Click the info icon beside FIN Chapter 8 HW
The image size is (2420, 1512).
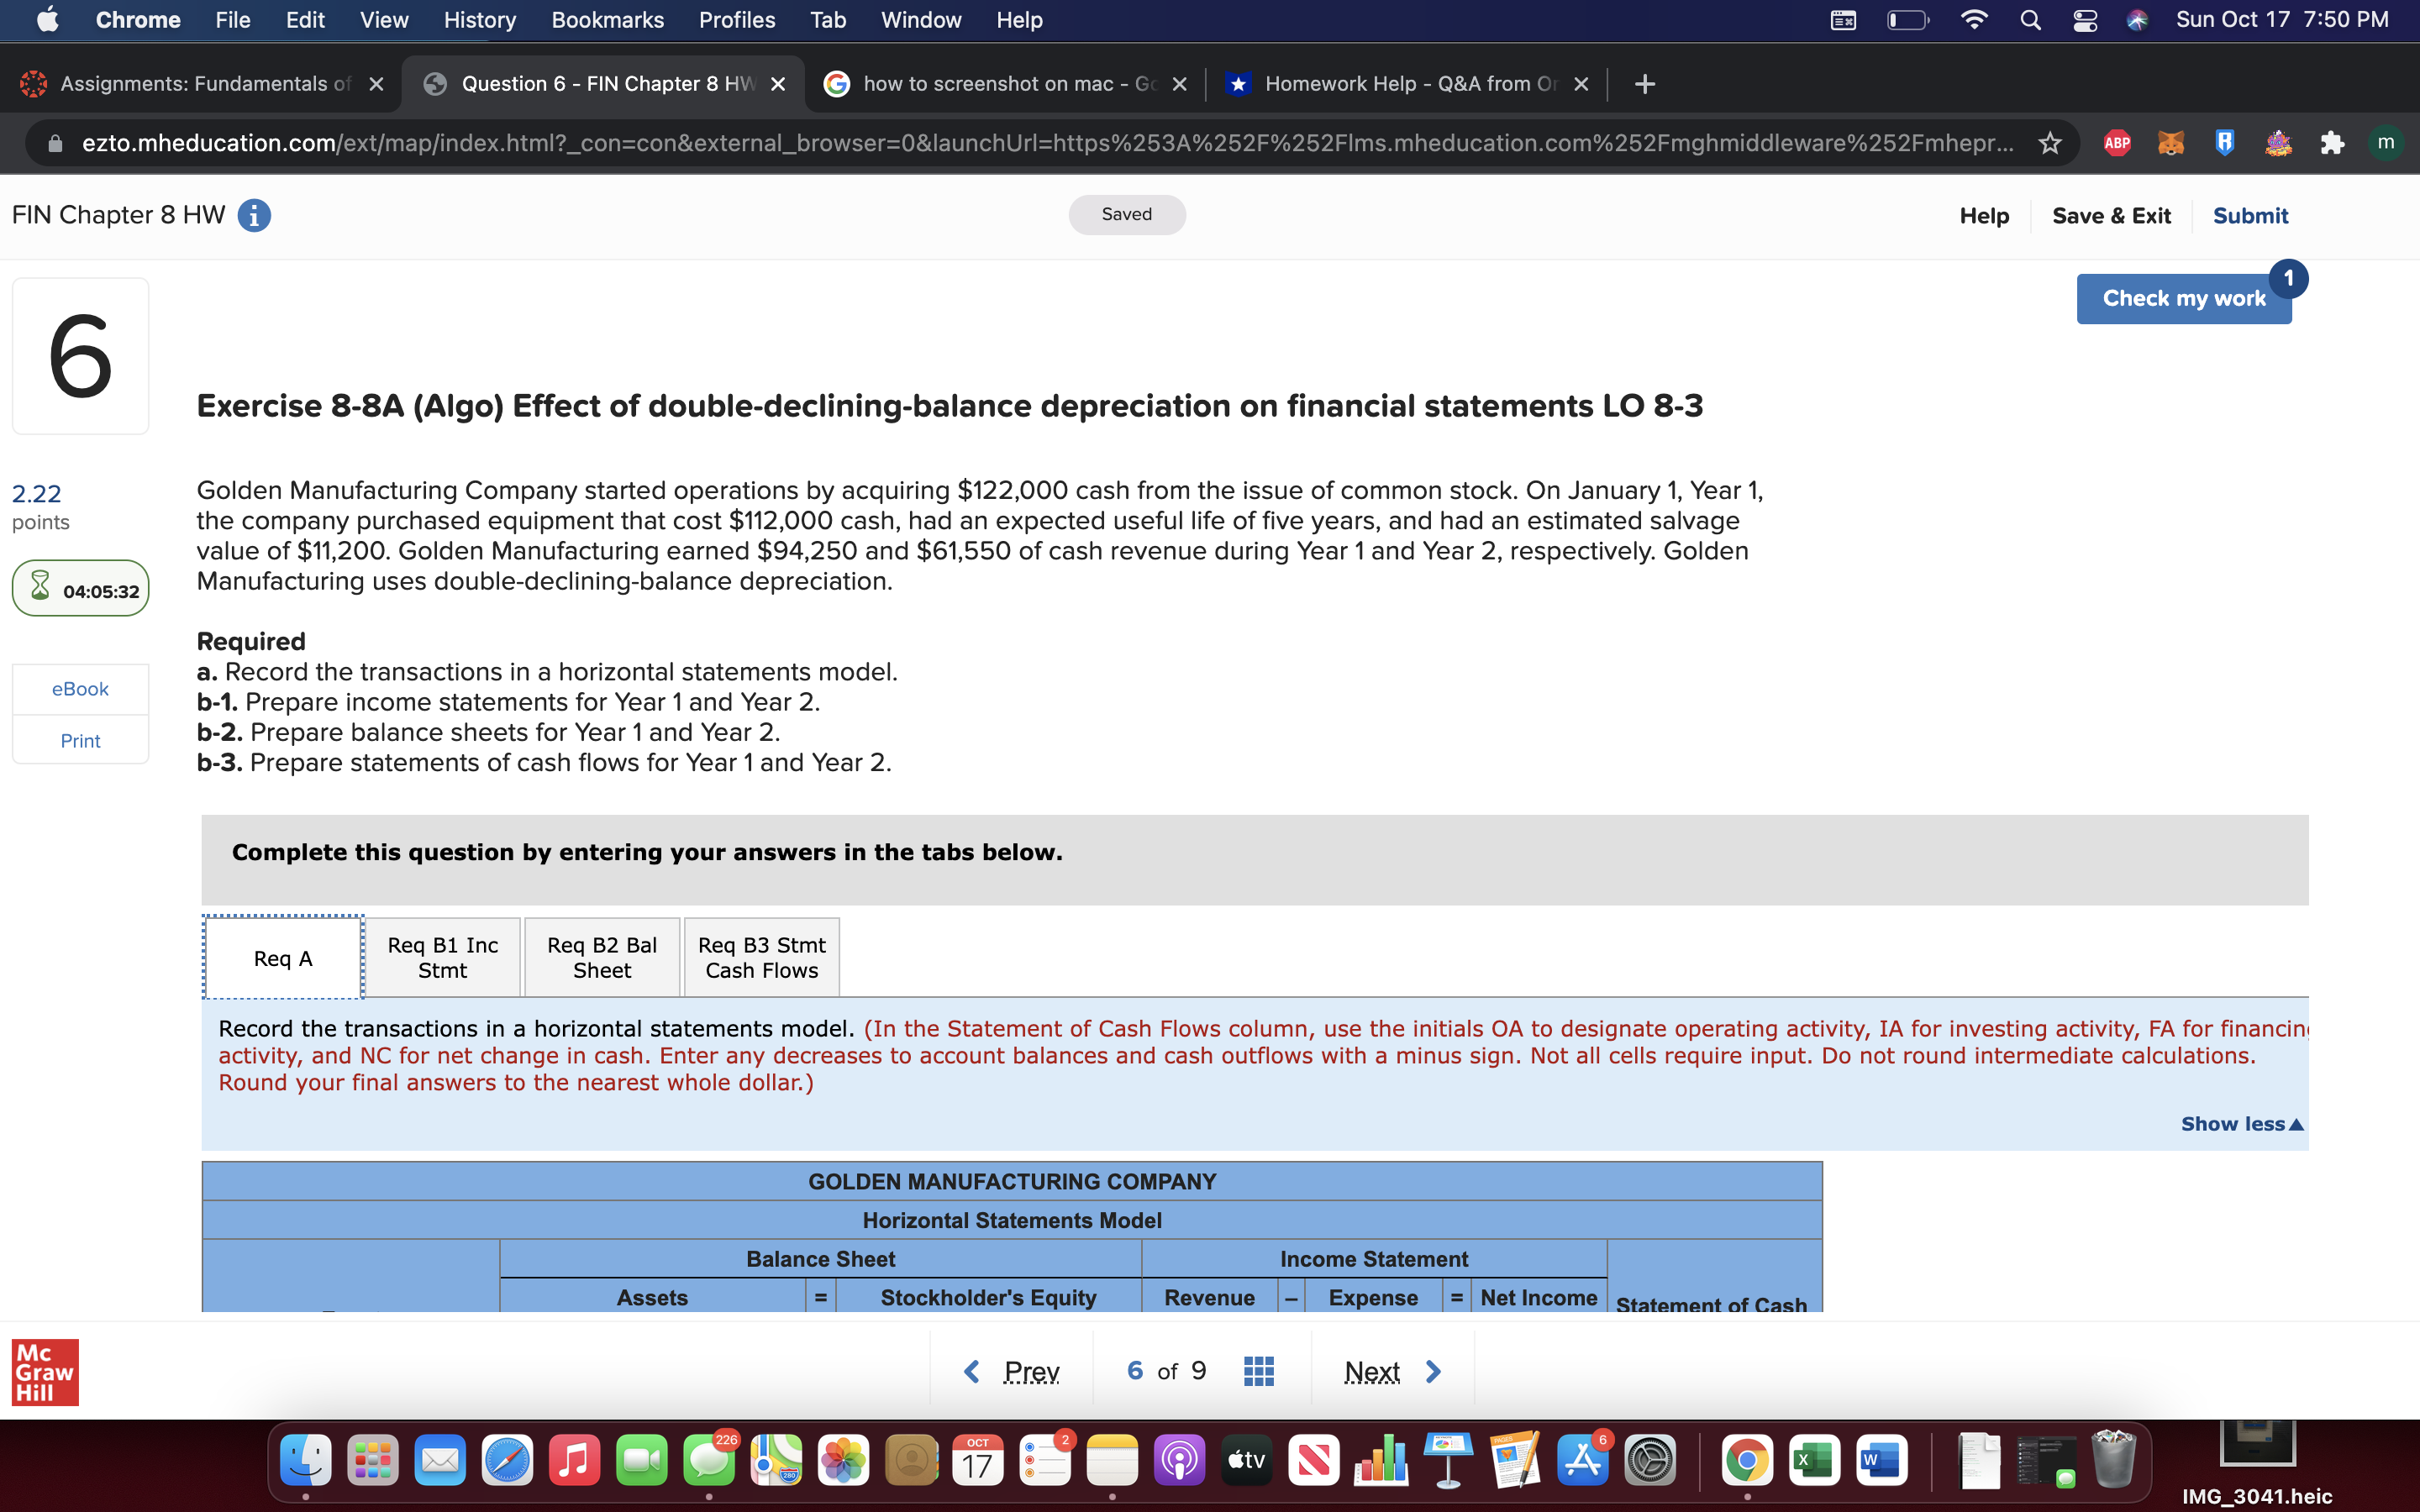coord(254,215)
